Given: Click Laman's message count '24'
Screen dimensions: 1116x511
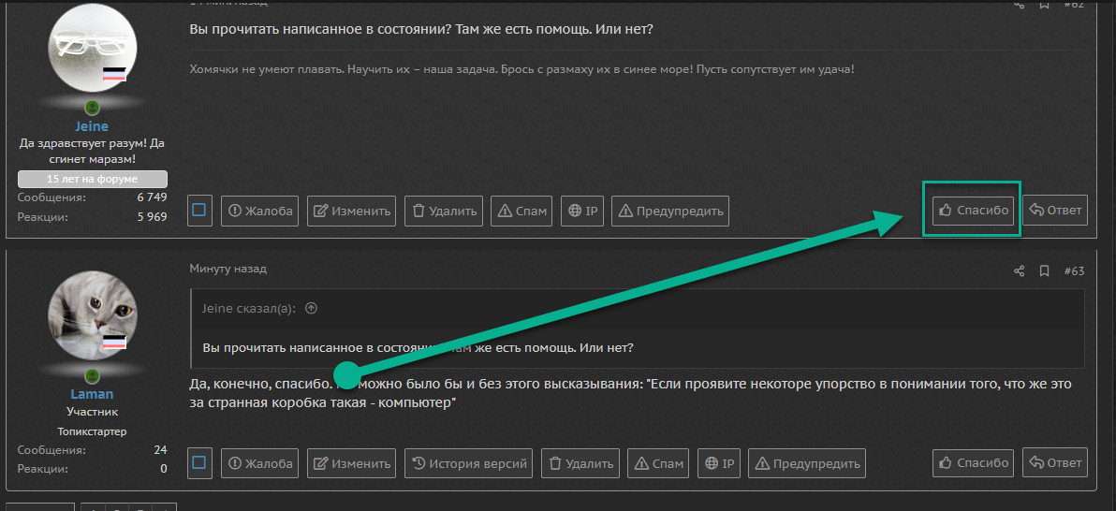Looking at the screenshot, I should [160, 450].
